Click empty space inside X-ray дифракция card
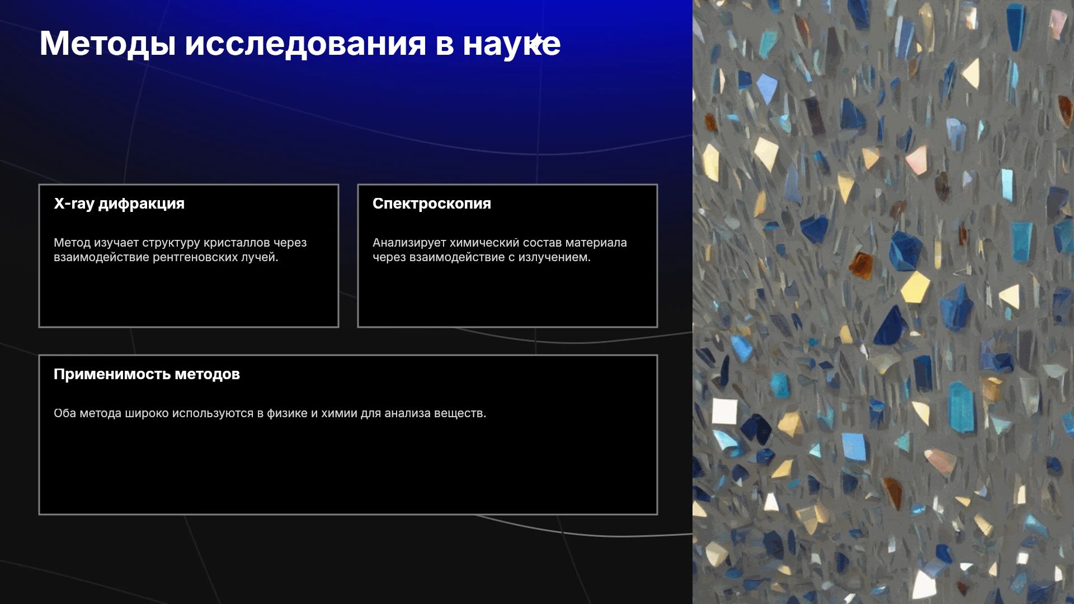 189,296
